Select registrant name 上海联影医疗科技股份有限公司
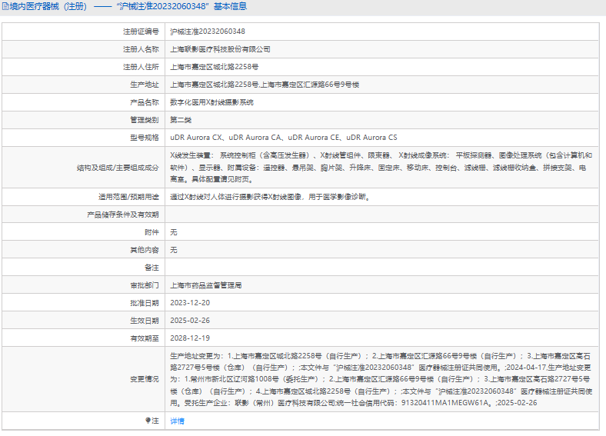Screen dimensions: 606x436 [220, 49]
